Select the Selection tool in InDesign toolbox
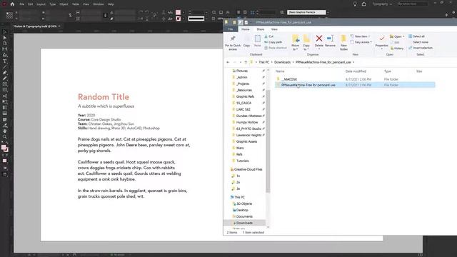The image size is (457, 257). click(5, 31)
